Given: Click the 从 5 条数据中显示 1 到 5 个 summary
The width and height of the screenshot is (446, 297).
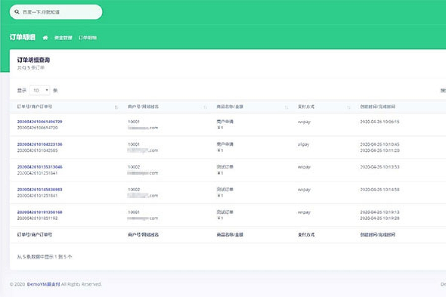Looking at the screenshot, I should coord(45,256).
